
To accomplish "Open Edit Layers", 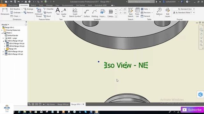I will (168, 13).
